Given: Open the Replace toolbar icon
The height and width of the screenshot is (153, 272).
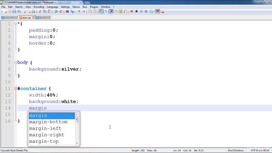Looking at the screenshot, I should pyautogui.click(x=72, y=11).
